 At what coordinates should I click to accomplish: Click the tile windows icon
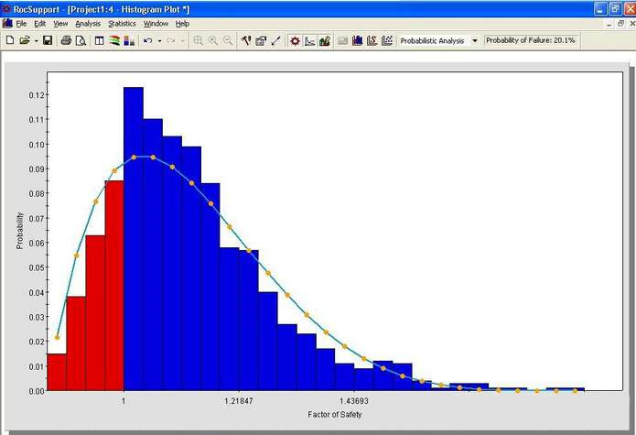[x=100, y=40]
